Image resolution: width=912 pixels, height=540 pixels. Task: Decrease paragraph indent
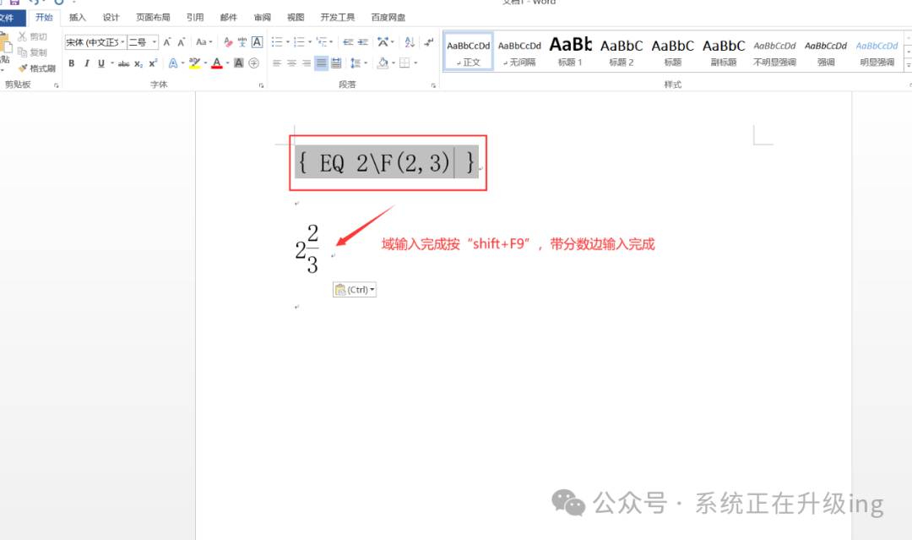pyautogui.click(x=348, y=42)
